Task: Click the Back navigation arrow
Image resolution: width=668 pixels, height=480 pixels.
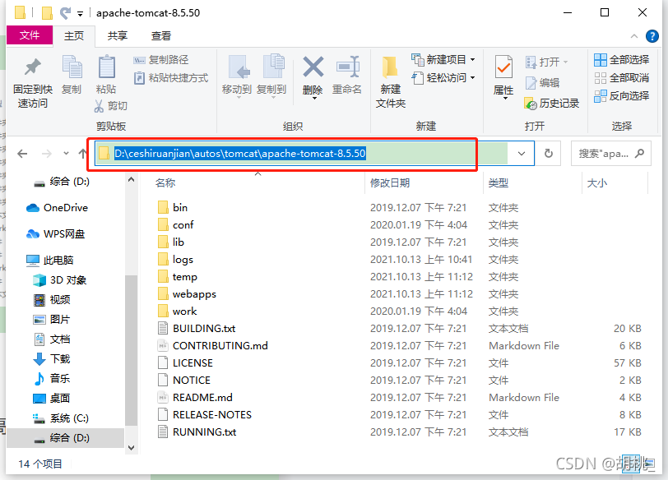Action: coord(22,154)
